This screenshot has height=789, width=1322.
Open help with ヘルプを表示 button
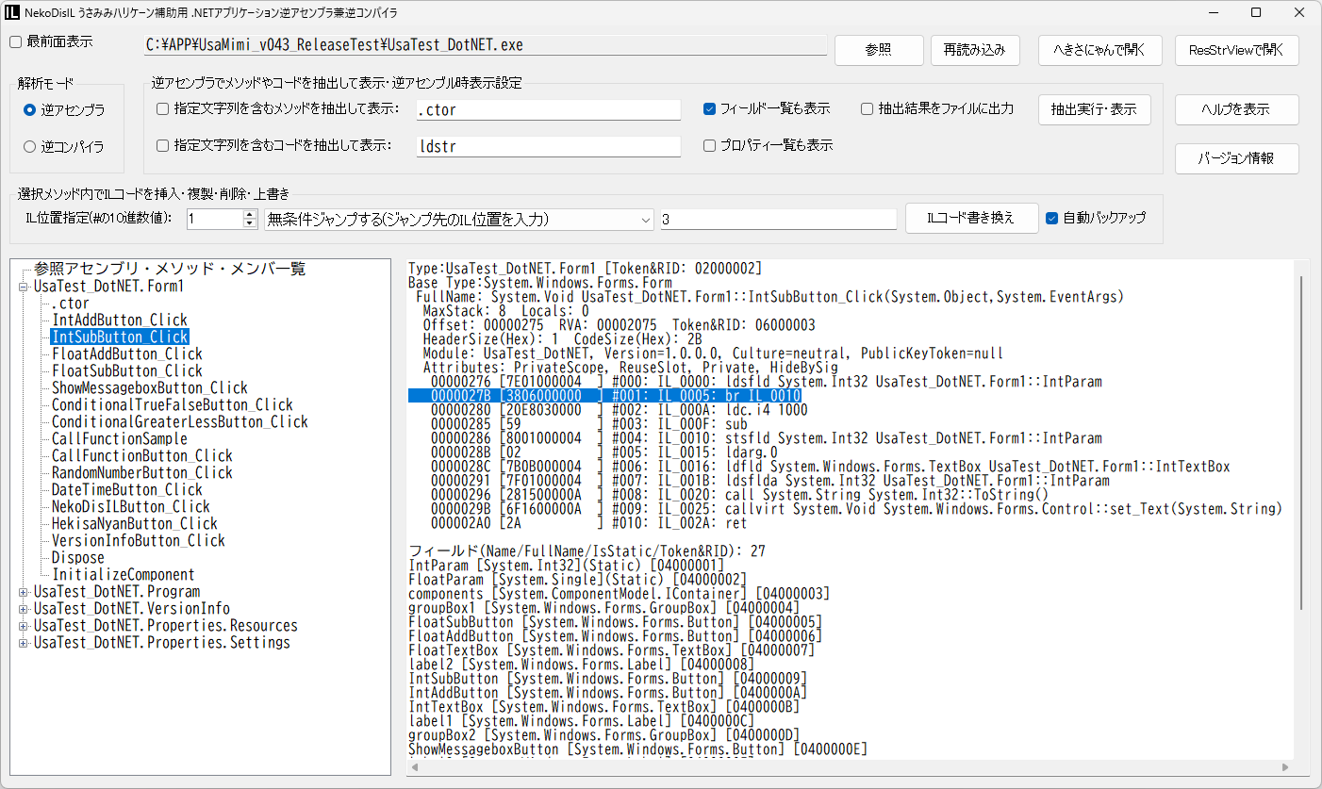1236,109
